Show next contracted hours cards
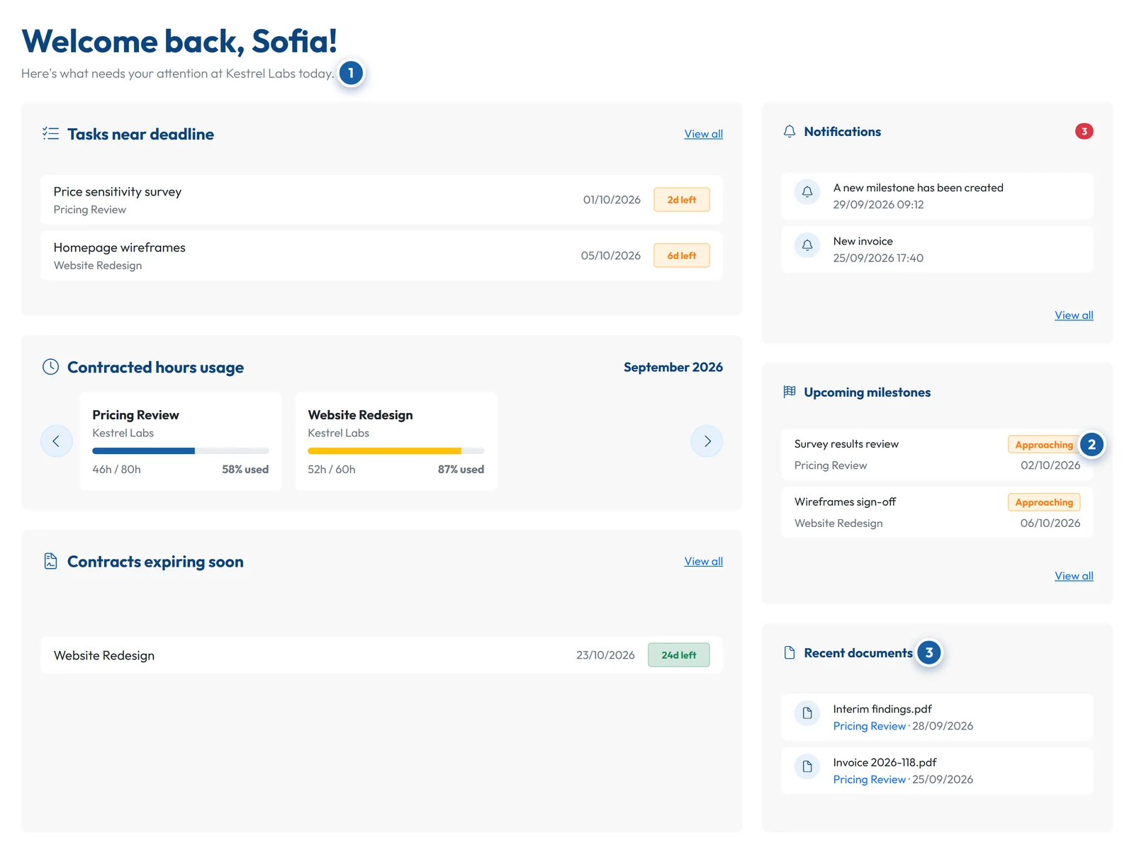Screen dimensions: 1134x850 tap(707, 441)
